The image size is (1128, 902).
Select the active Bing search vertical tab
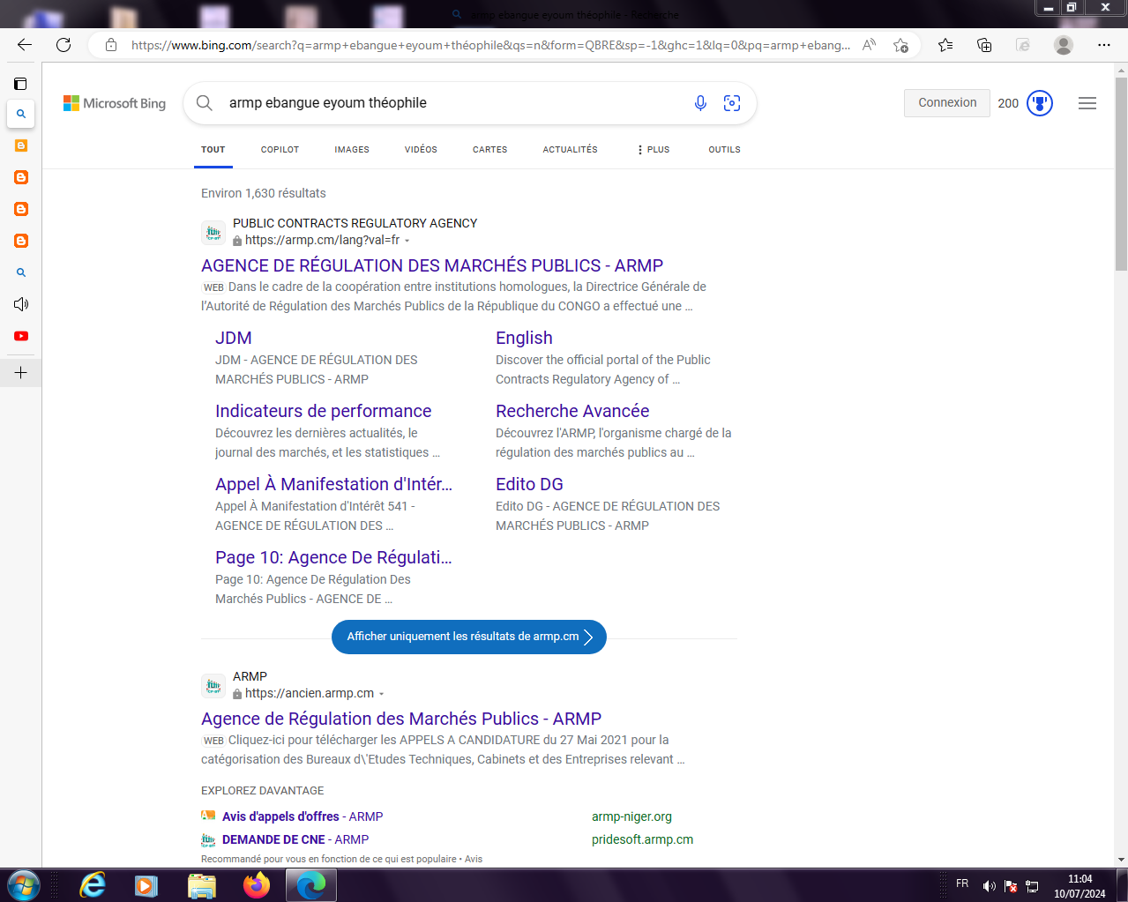(21, 114)
